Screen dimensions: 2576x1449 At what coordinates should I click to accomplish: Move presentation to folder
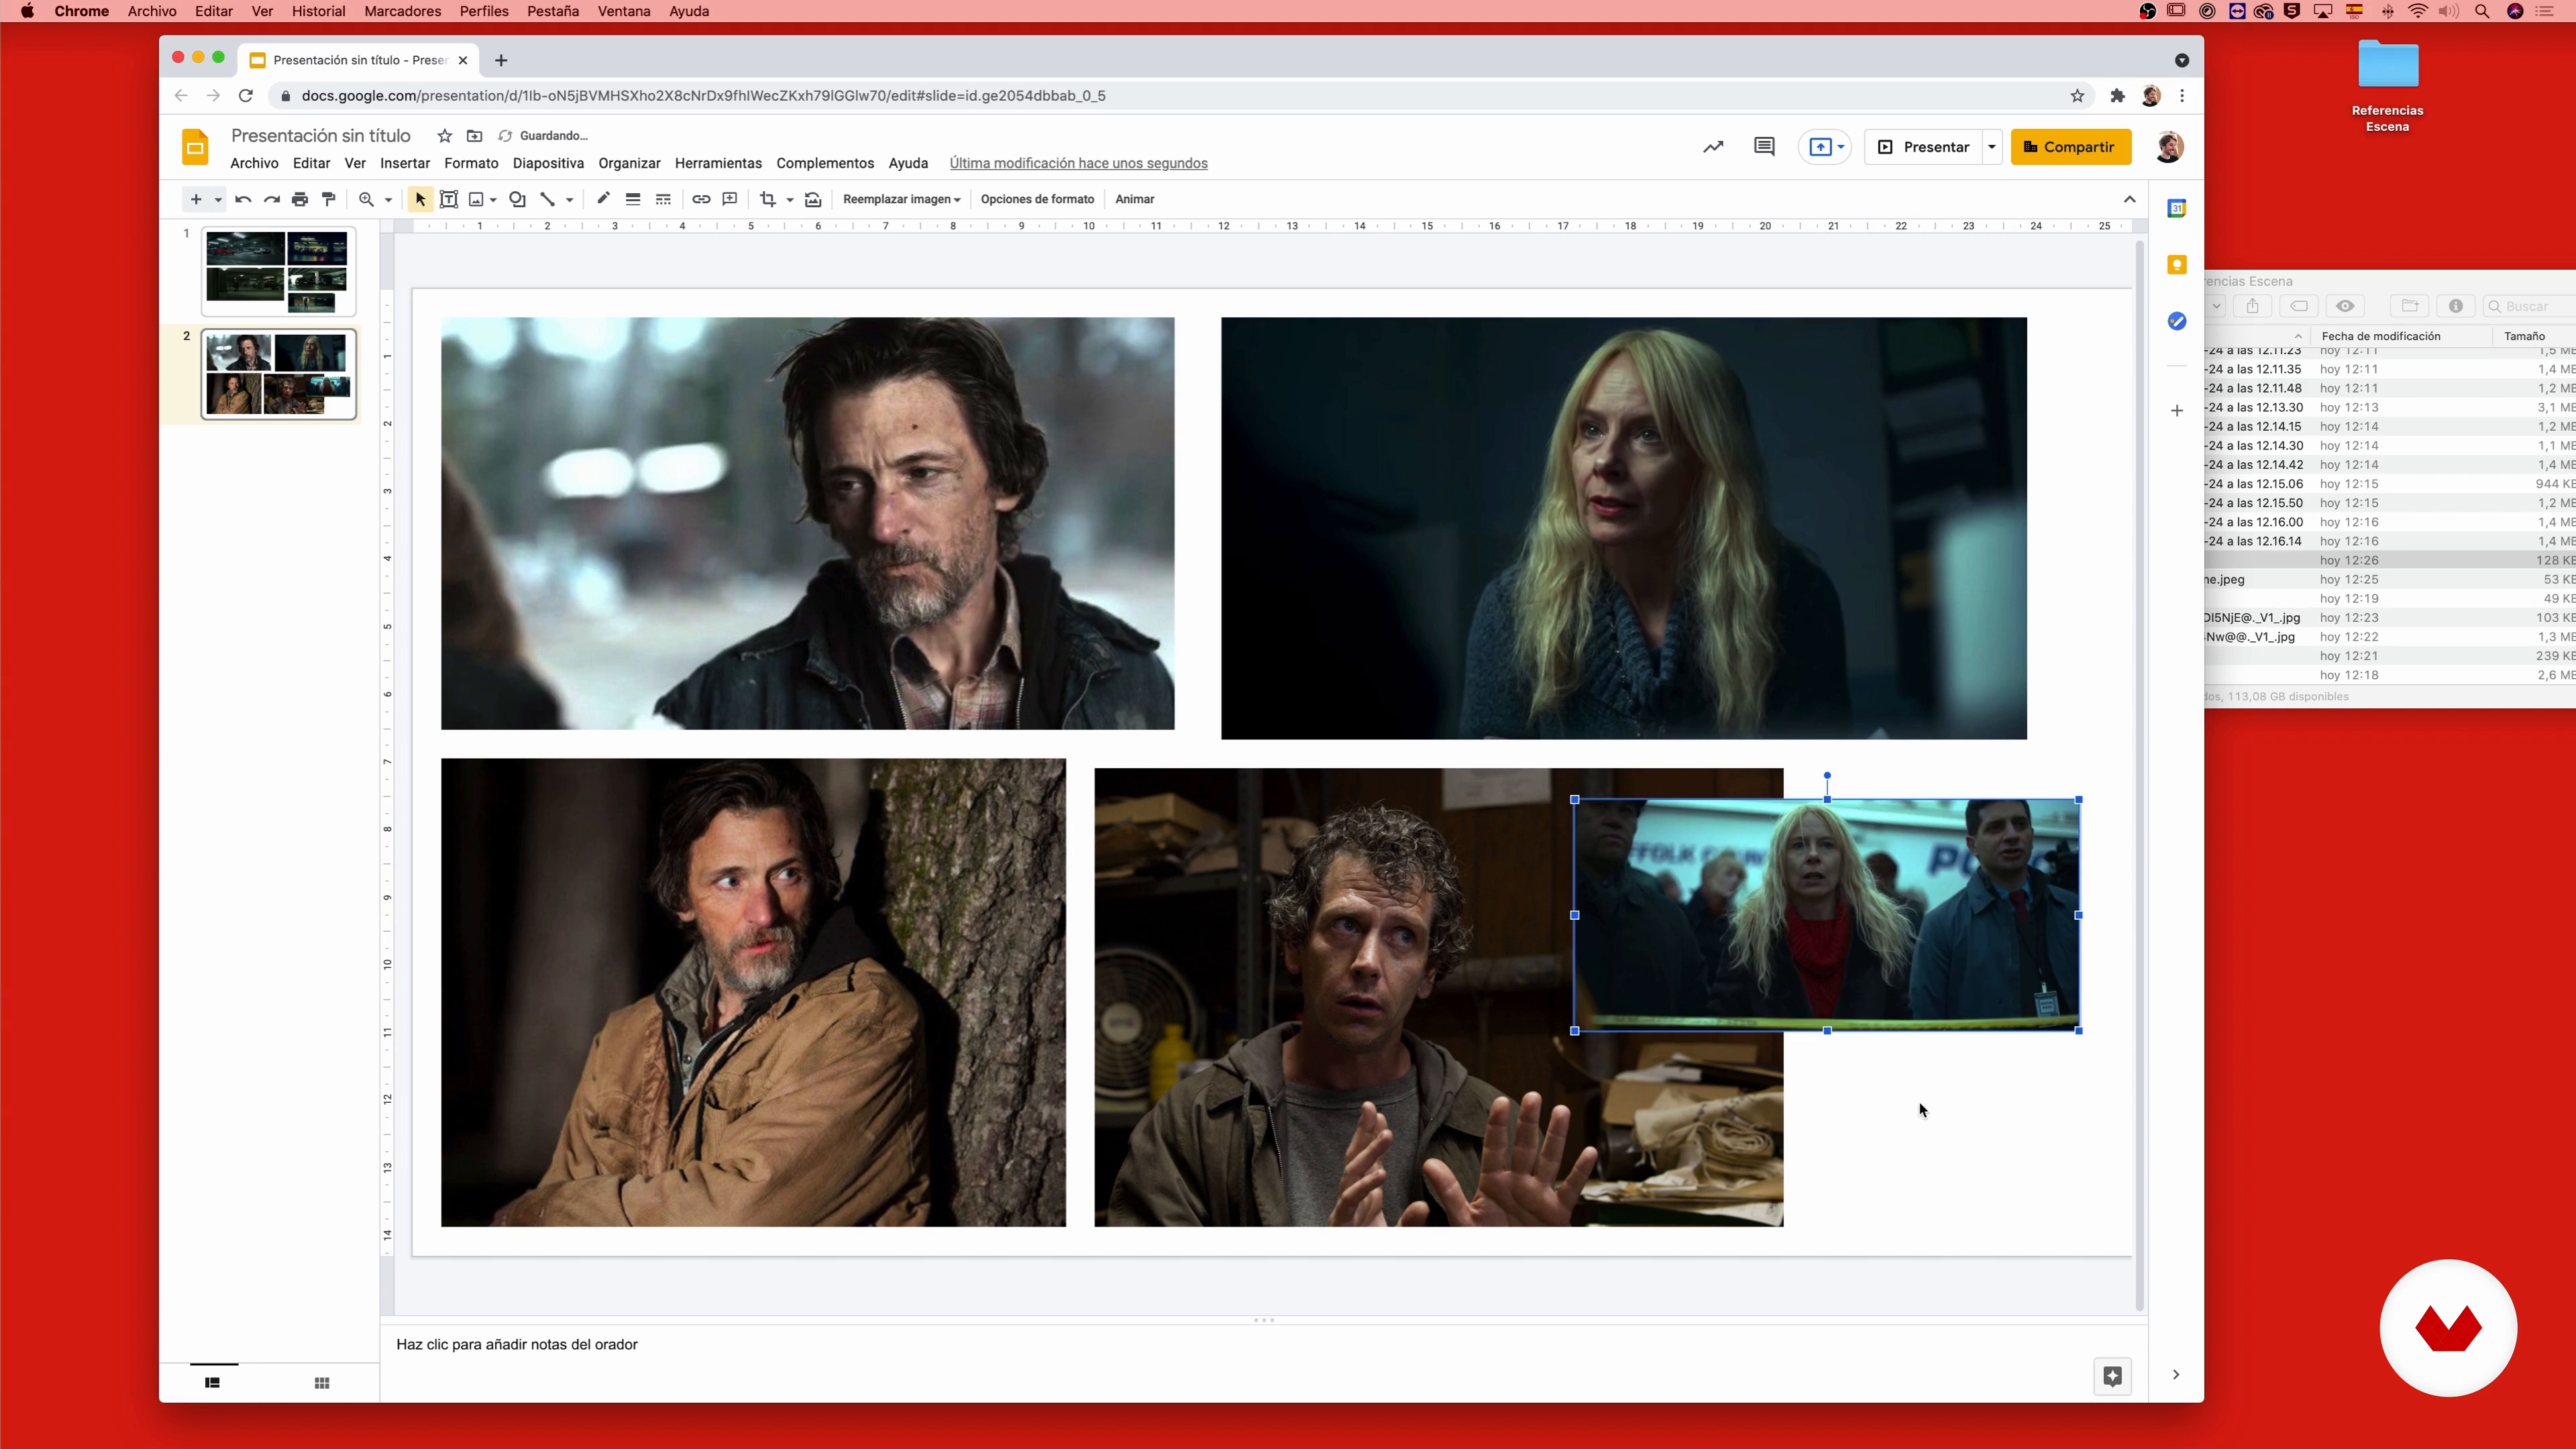[475, 136]
